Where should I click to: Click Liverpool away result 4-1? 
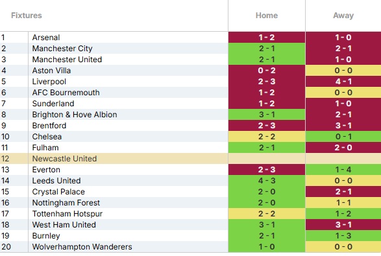pyautogui.click(x=343, y=82)
